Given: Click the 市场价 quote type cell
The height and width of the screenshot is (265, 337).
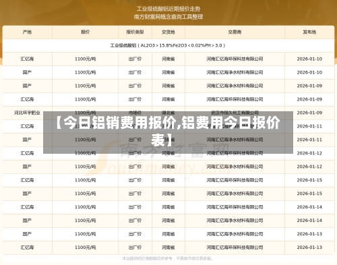Looking at the screenshot, I should (x=135, y=113).
